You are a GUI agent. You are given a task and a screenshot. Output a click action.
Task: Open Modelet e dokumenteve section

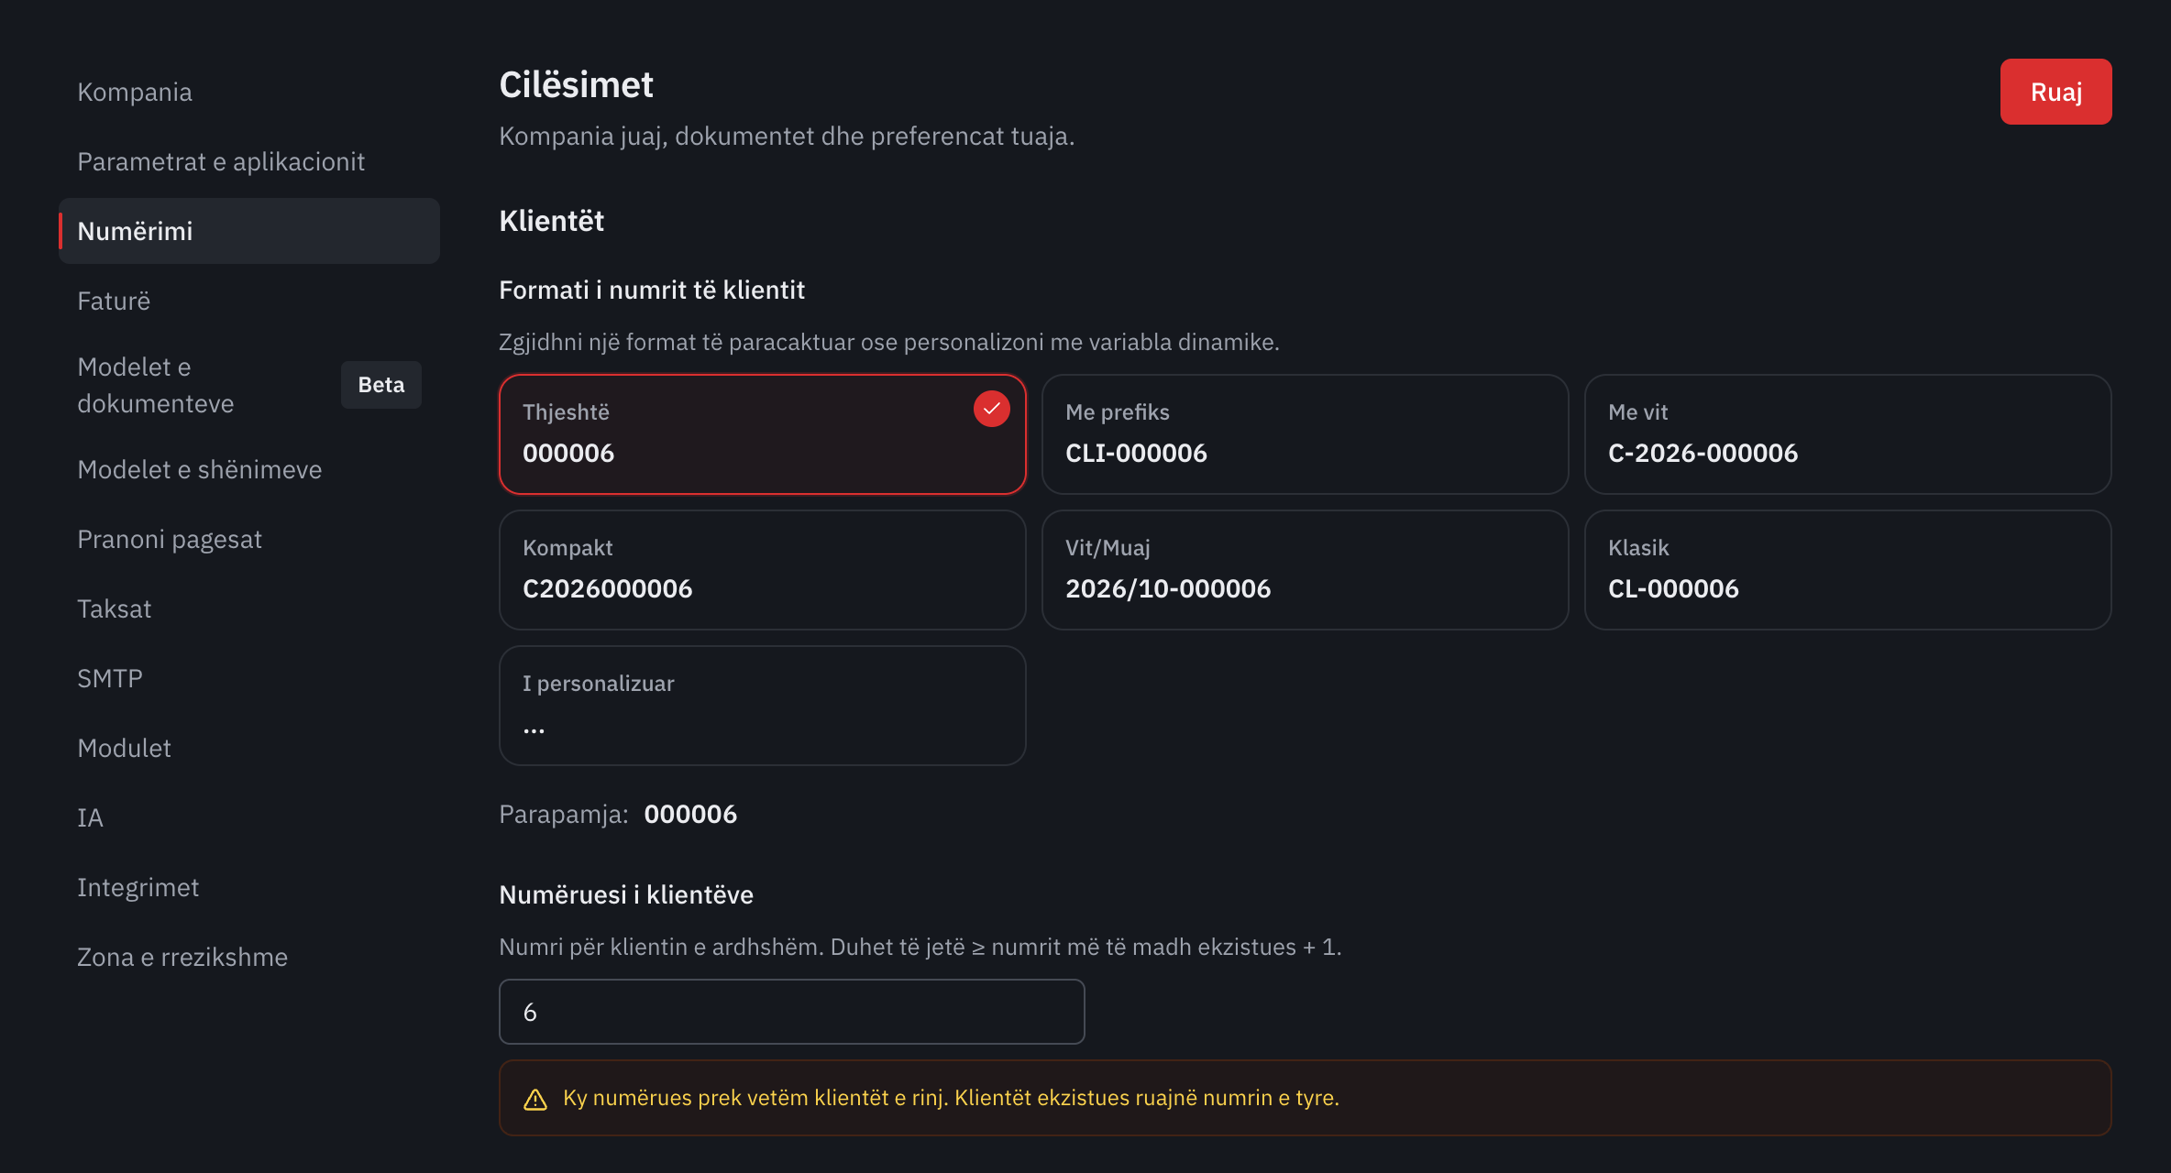click(249, 385)
